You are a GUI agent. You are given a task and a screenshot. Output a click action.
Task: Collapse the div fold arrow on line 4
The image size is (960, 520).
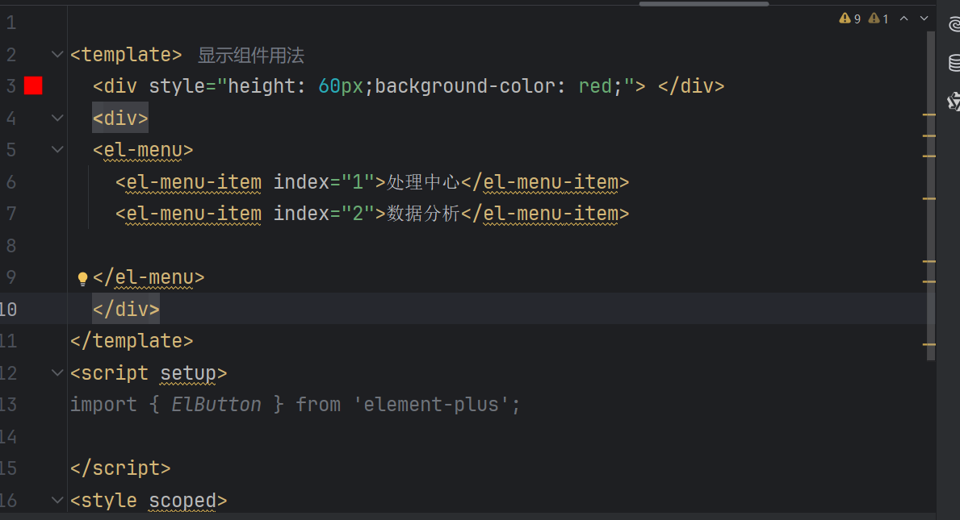pos(57,118)
